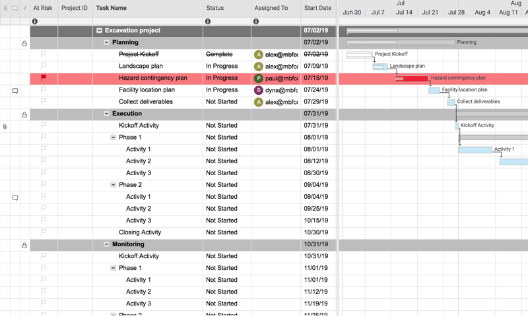Collapse the Monitoring section

tap(106, 244)
